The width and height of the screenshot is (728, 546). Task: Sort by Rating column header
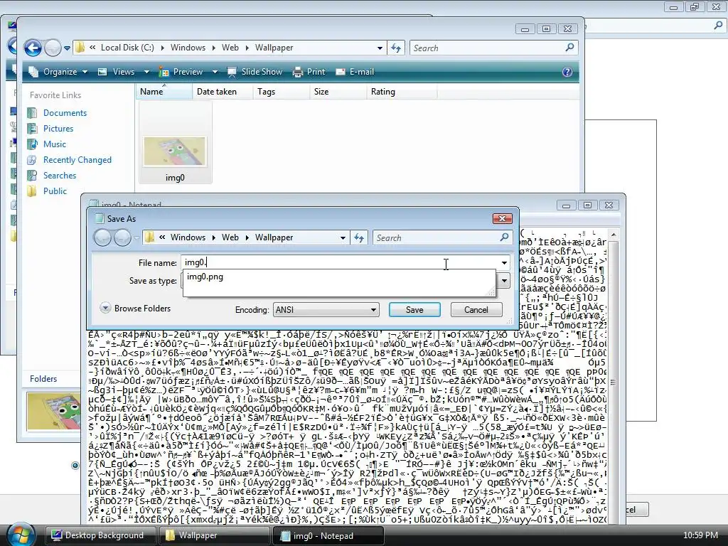[x=402, y=92]
